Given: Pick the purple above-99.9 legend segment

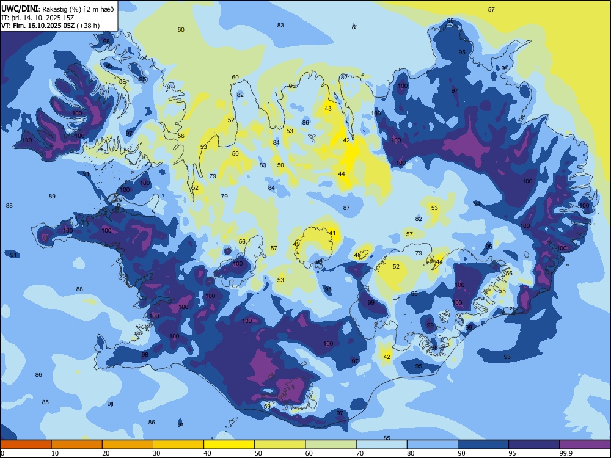Looking at the screenshot, I should click(585, 445).
